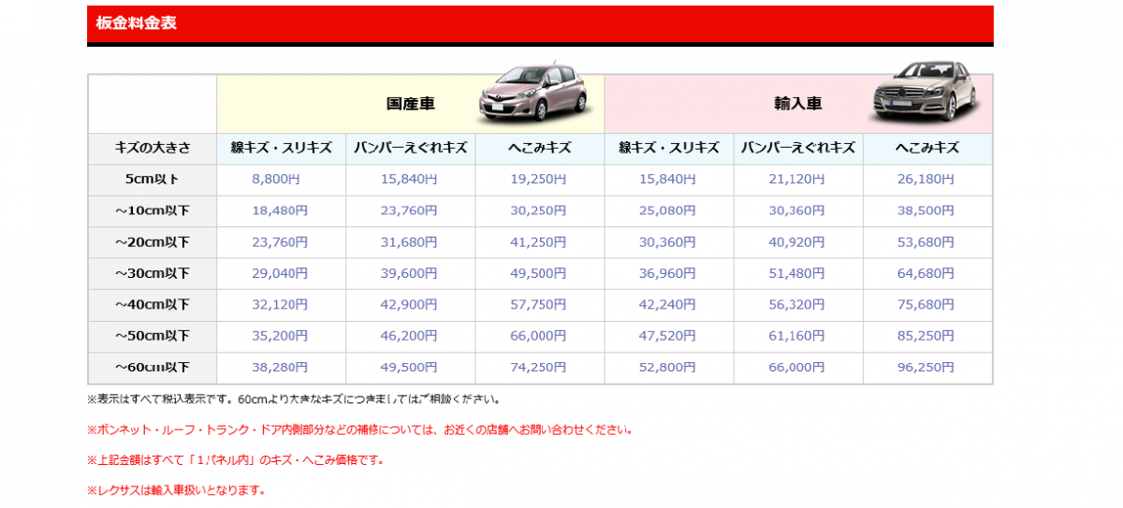Click the 板金料金表 red title bar

tap(540, 23)
